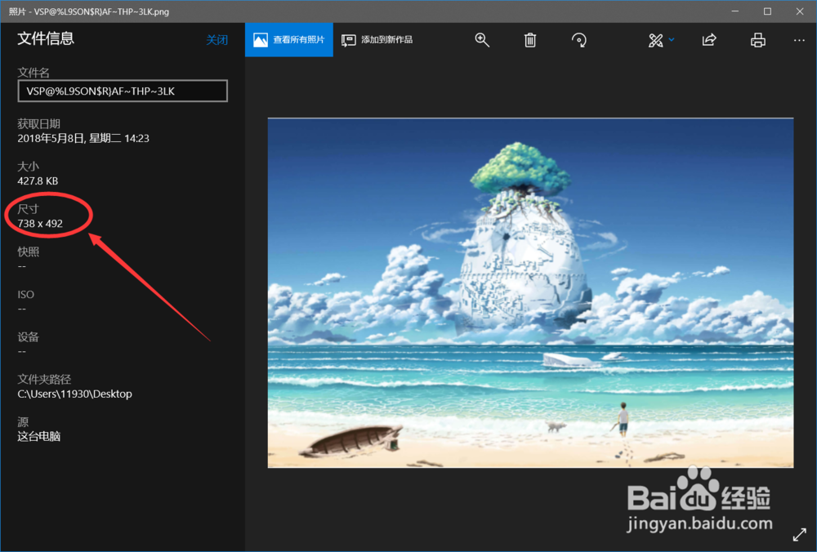Click the file name input field
Viewport: 817px width, 552px height.
[x=123, y=91]
